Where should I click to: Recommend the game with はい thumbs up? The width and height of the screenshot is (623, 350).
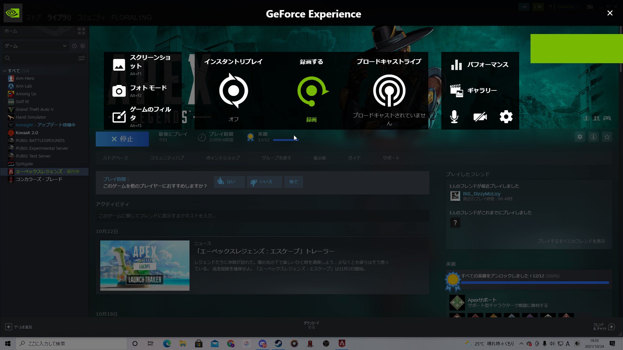[x=229, y=182]
